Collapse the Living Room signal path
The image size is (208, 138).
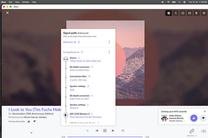(78, 52)
